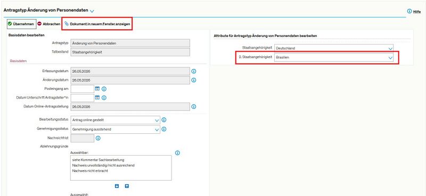
Task: Click the Antragstyp field Änderung von Personendaten
Action: 130,44
